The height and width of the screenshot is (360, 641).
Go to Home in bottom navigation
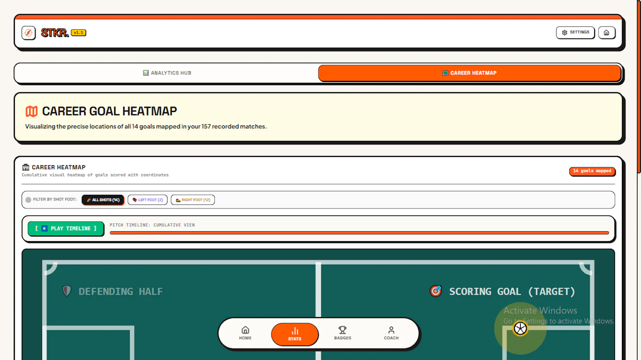click(x=245, y=333)
